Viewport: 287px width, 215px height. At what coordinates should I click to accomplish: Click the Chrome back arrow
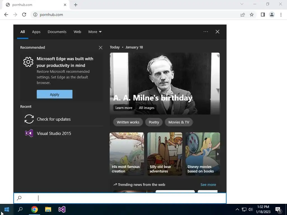pos(6,15)
